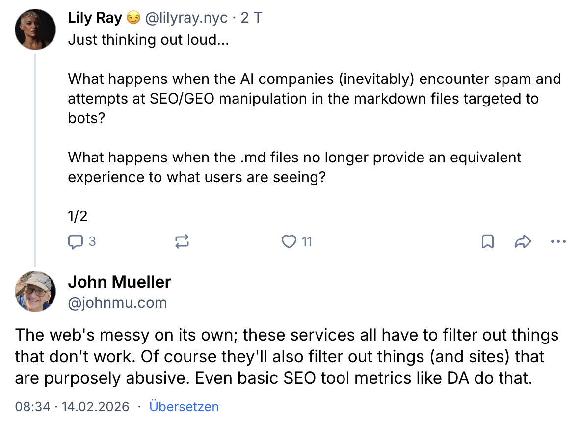Open the Übersetzen translation link

click(184, 407)
